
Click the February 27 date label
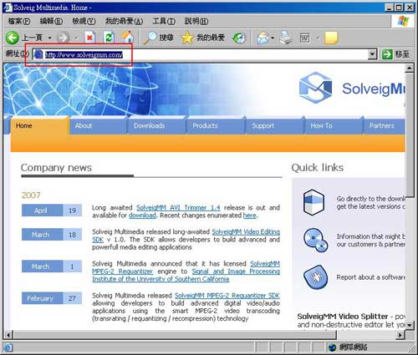[x=52, y=298]
